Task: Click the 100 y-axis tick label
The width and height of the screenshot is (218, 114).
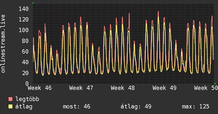Action: pos(24,30)
